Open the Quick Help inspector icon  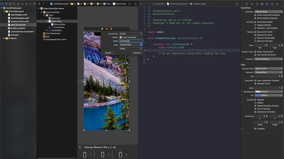(x=257, y=4)
